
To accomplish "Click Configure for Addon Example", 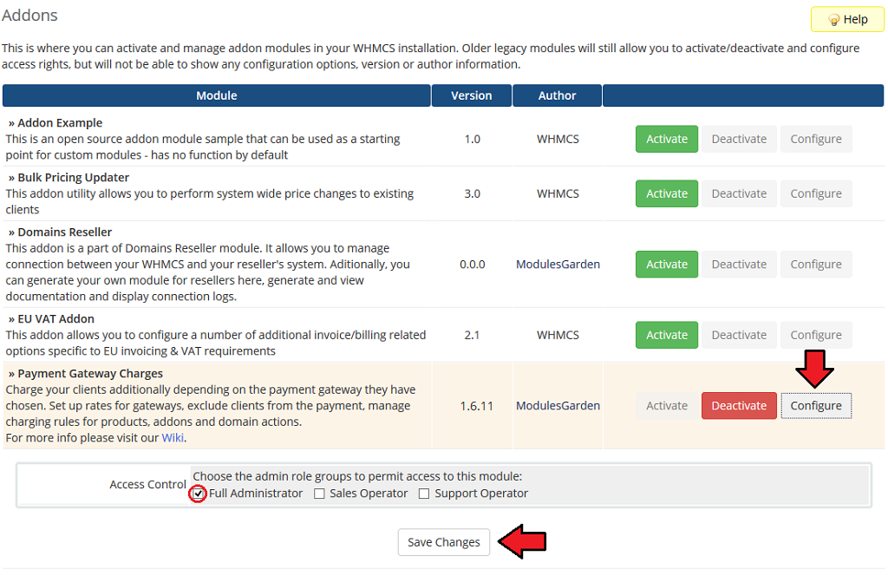I will click(816, 139).
